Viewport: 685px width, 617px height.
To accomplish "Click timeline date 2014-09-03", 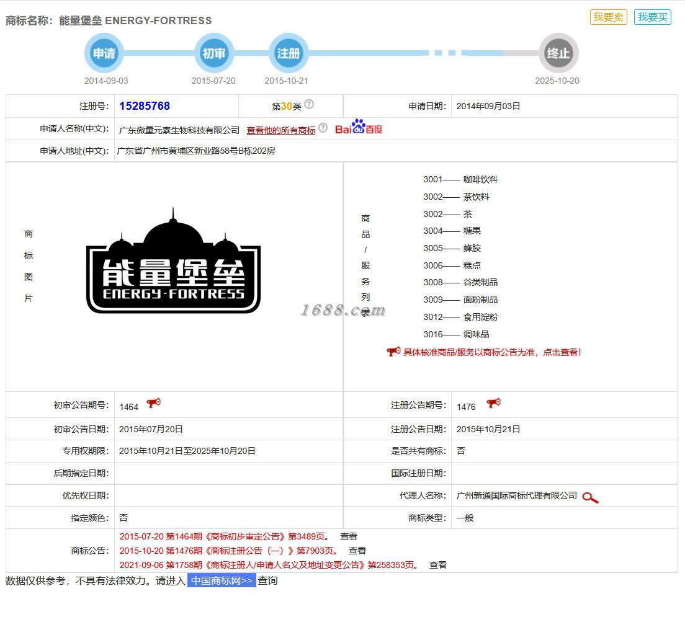I will pyautogui.click(x=106, y=81).
